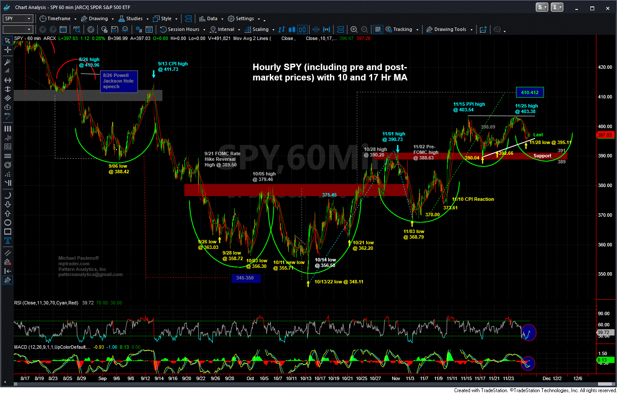Select the up arrow marker tool
Screen dimensions: 617x393
(x=7, y=213)
